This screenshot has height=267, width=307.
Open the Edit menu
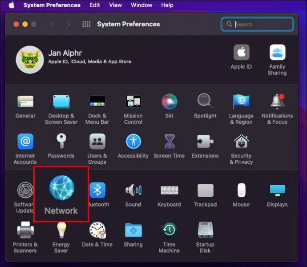tap(95, 5)
